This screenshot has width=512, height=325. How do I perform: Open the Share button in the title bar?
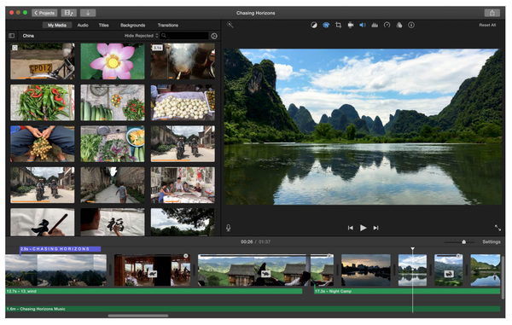click(x=492, y=13)
